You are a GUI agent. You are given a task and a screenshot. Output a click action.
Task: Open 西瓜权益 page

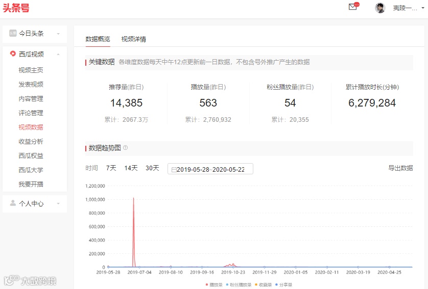(31, 155)
